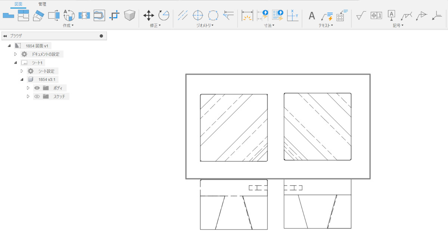448x235 pixels.
Task: Choose the Detail View tool
Action: pyautogui.click(x=69, y=15)
